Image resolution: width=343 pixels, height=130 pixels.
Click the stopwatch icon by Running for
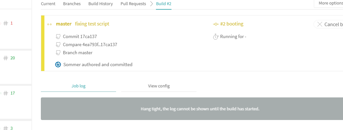pyautogui.click(x=216, y=36)
